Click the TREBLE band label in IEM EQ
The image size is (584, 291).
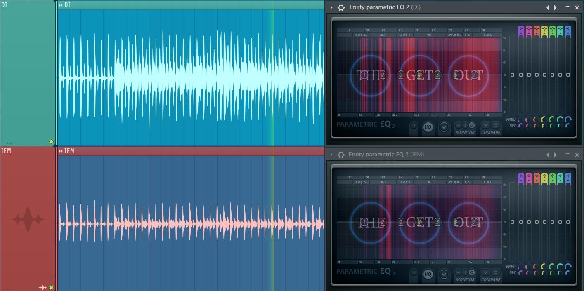click(487, 182)
